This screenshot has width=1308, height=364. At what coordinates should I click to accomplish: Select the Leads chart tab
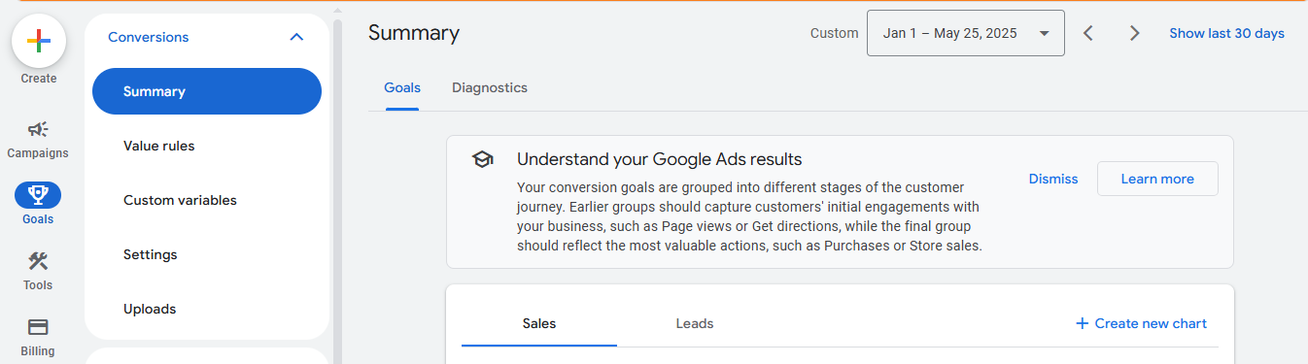[x=695, y=323]
